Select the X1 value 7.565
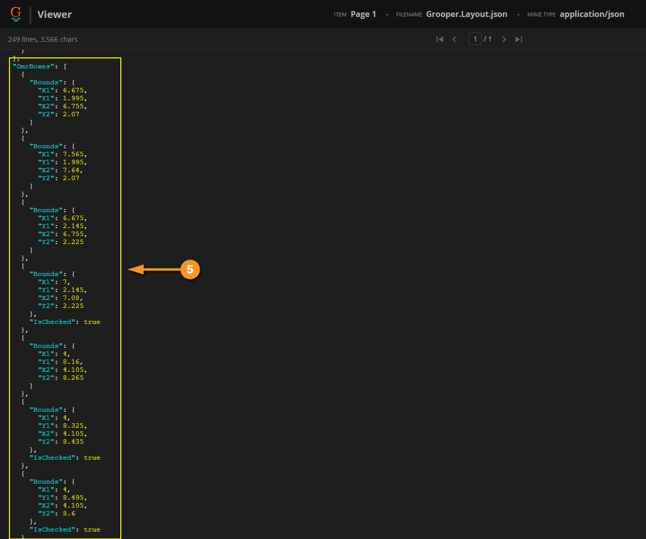This screenshot has width=646, height=539. coord(73,154)
